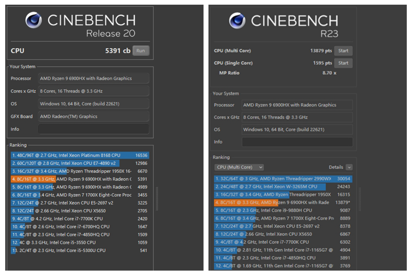Select R20 ranking row Threadripper 1950X
The image size is (412, 275).
pos(80,171)
